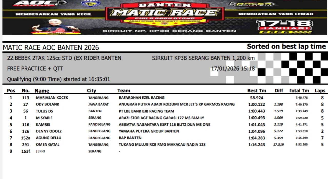Click the Team column header
The image size is (328, 179).
pos(124,91)
